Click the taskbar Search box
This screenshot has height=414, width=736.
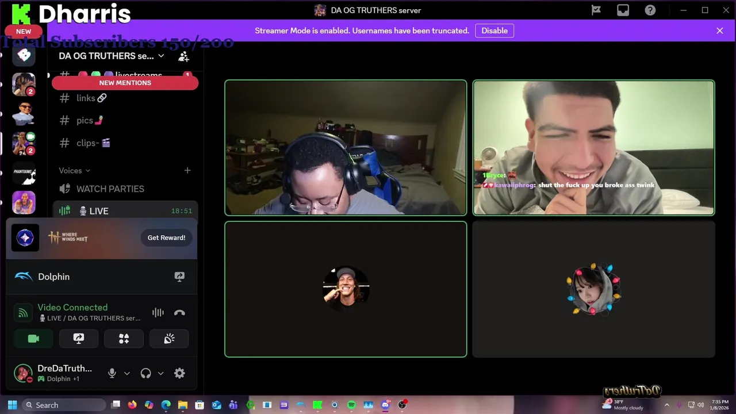(64, 405)
